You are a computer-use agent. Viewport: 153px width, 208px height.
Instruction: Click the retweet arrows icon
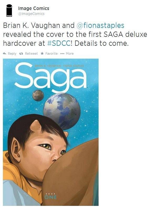[x=21, y=54]
